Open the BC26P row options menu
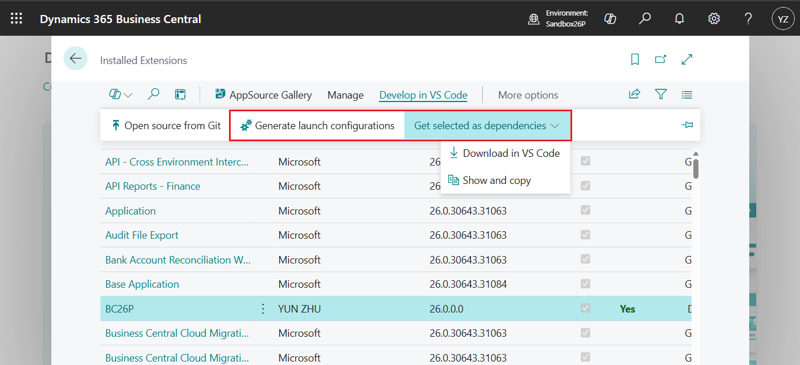 262,308
